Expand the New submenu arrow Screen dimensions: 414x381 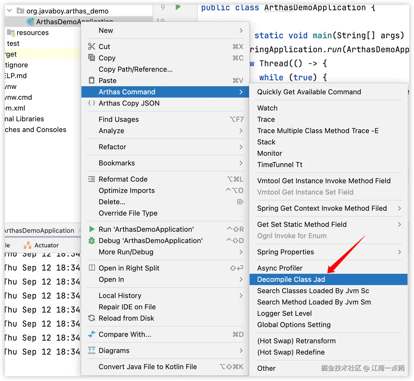pos(241,30)
